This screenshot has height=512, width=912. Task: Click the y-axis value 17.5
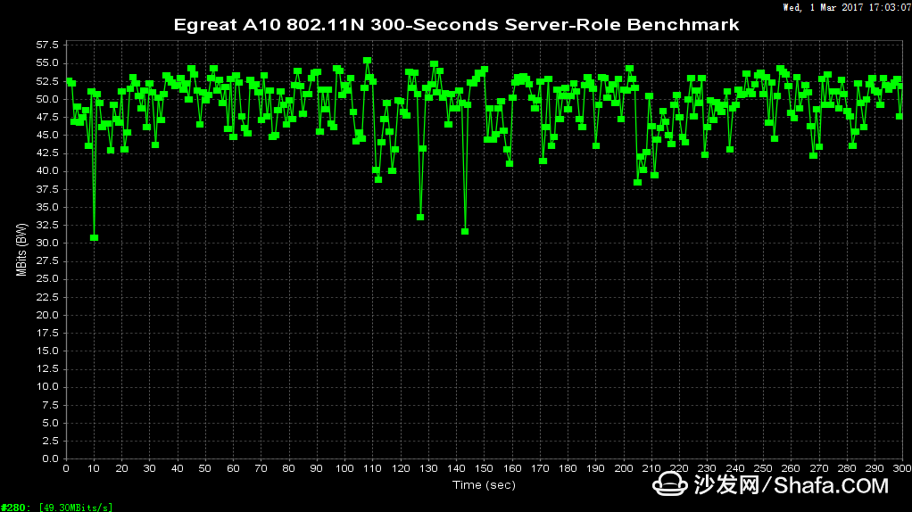47,333
